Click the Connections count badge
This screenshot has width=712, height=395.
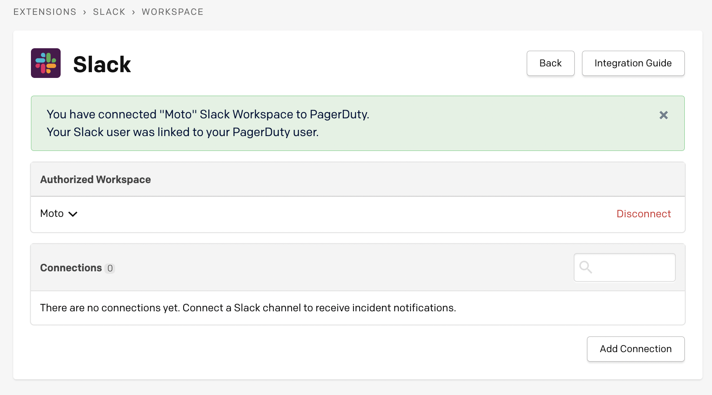tap(110, 268)
